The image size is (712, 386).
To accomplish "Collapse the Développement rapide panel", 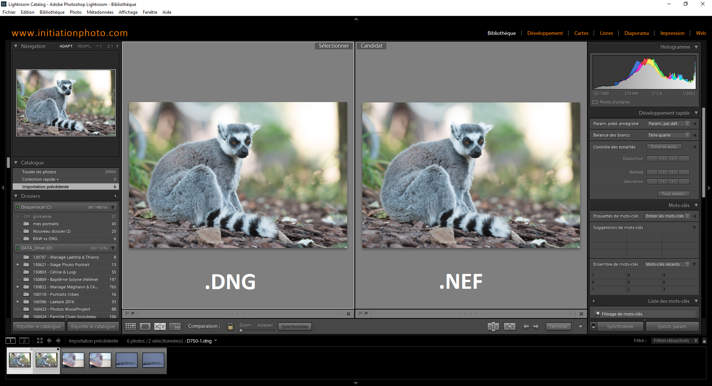I will [696, 113].
